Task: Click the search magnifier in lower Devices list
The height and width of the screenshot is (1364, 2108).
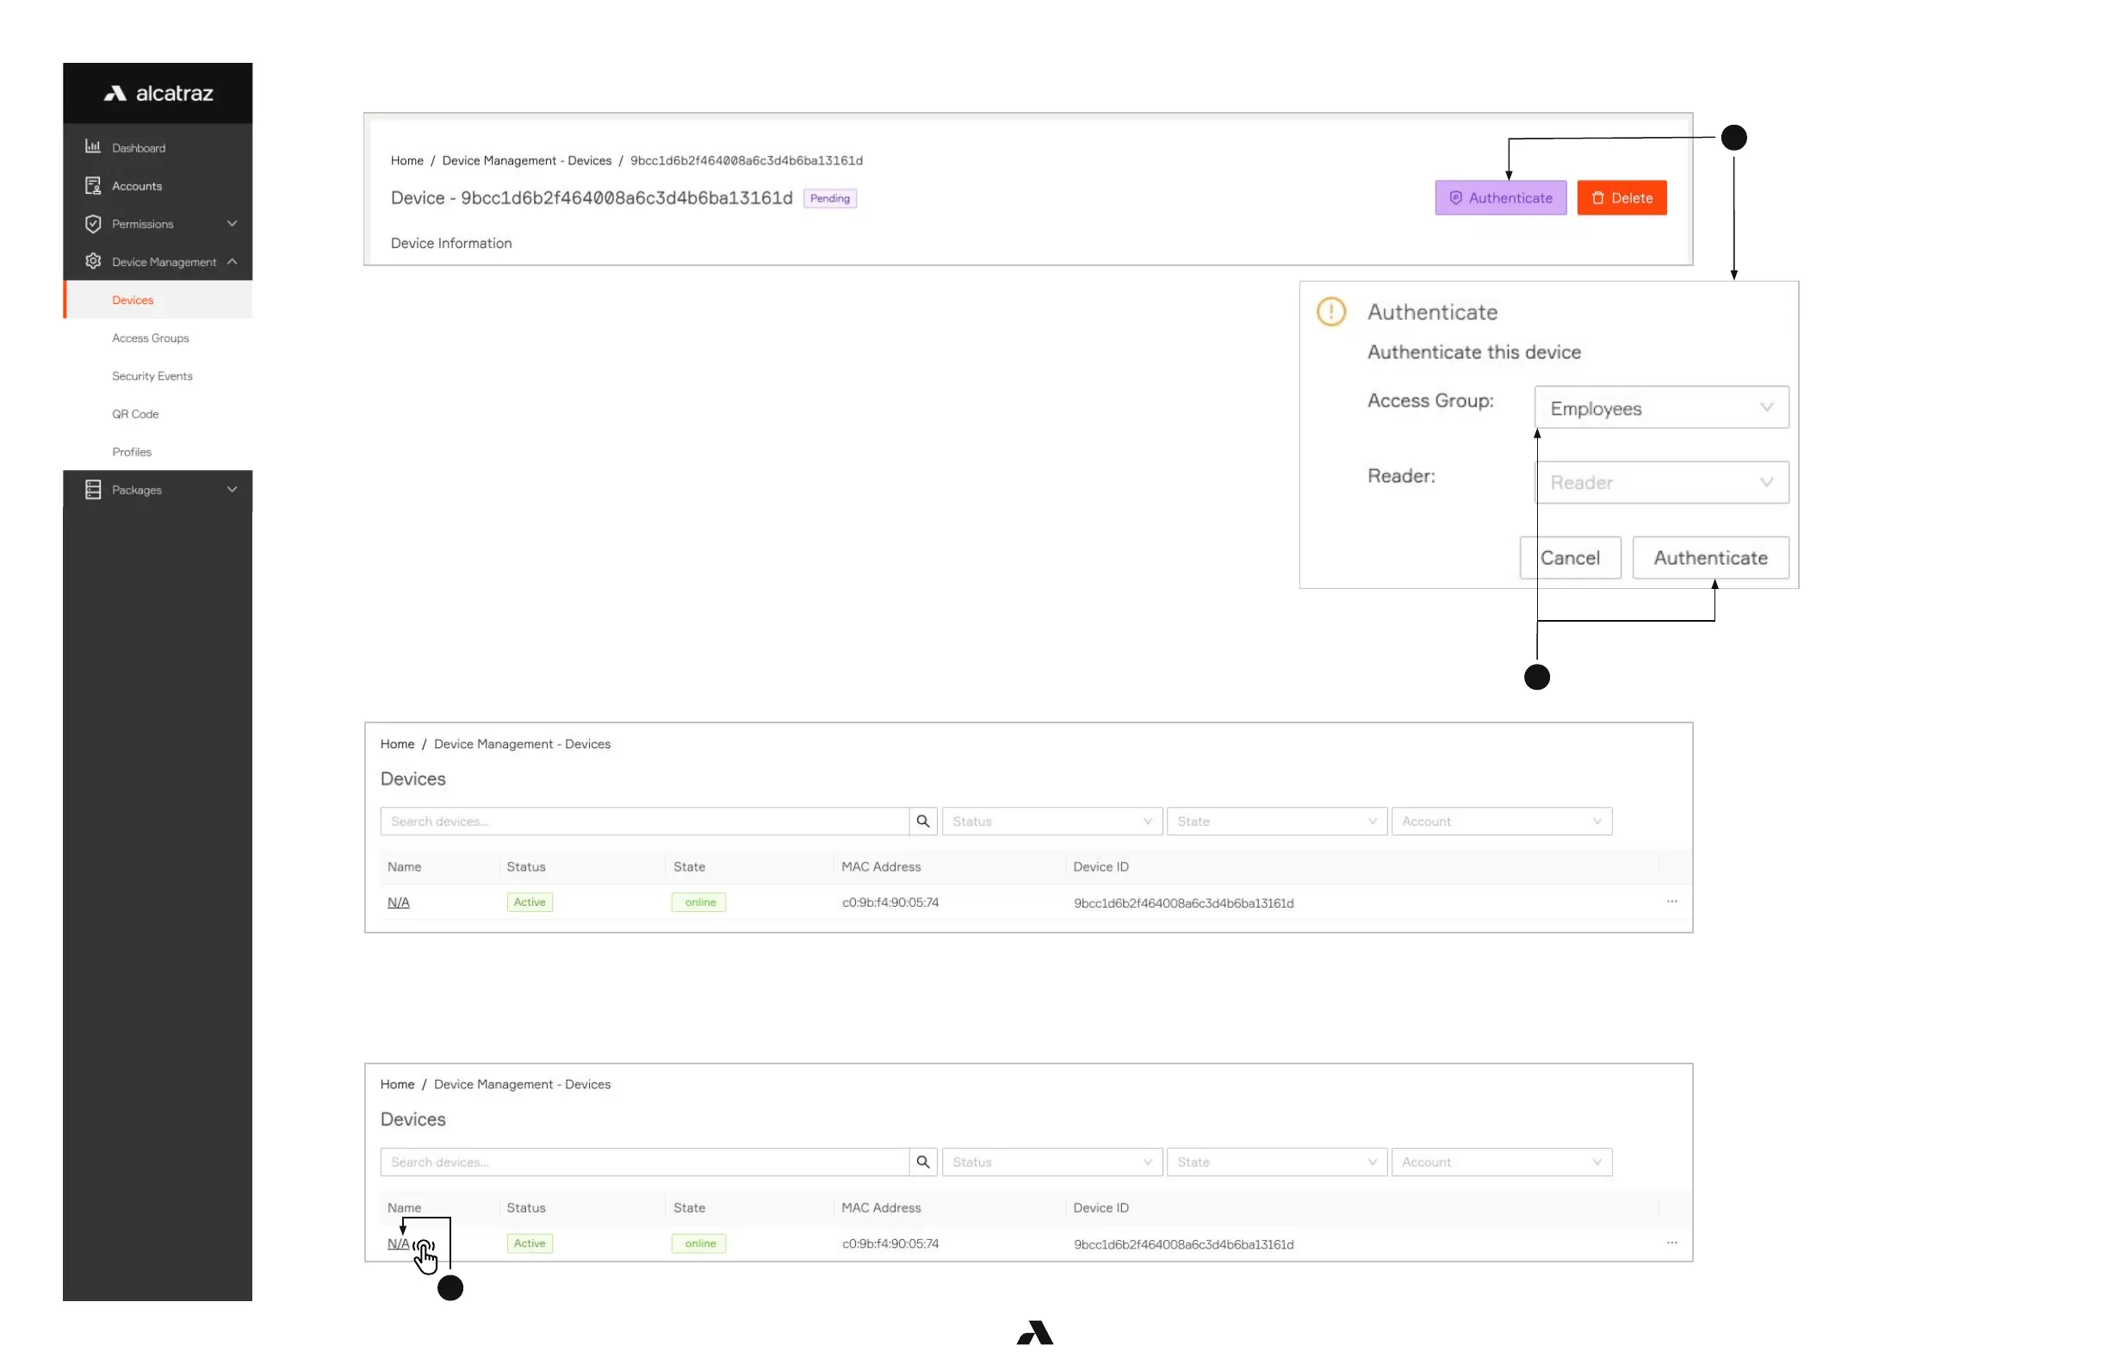Action: point(923,1162)
